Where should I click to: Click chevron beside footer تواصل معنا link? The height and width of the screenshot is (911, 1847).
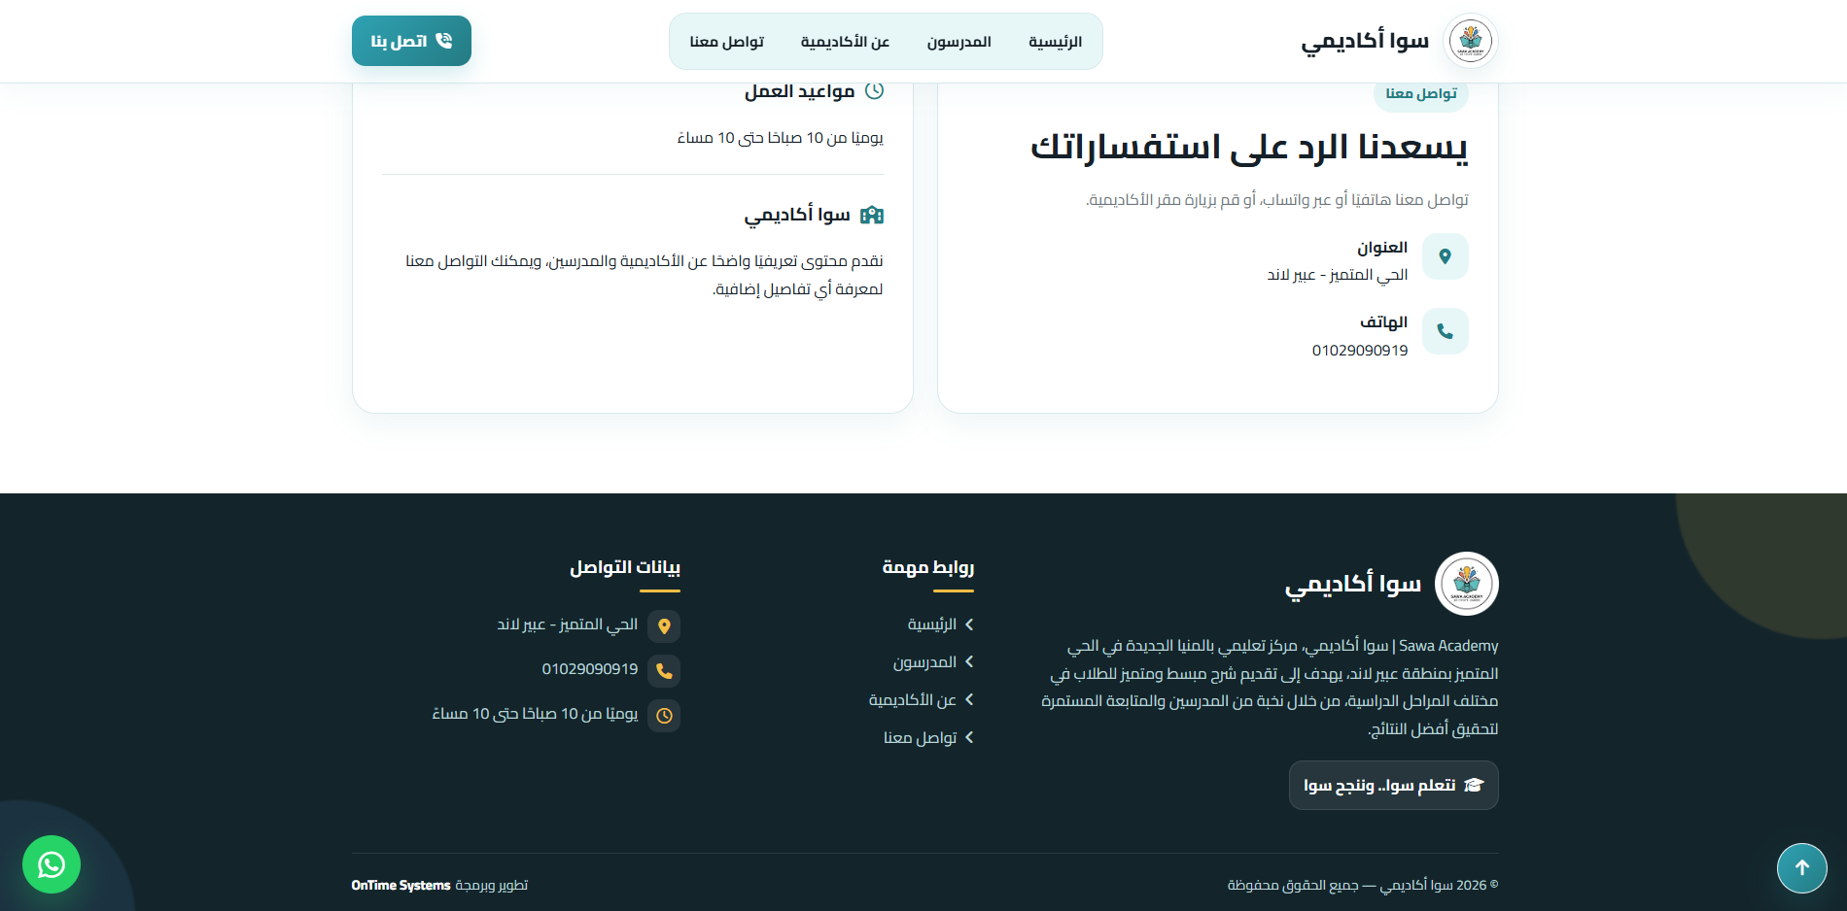coord(968,738)
